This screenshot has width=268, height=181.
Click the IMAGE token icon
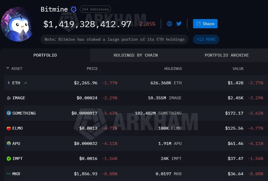[x=9, y=98]
